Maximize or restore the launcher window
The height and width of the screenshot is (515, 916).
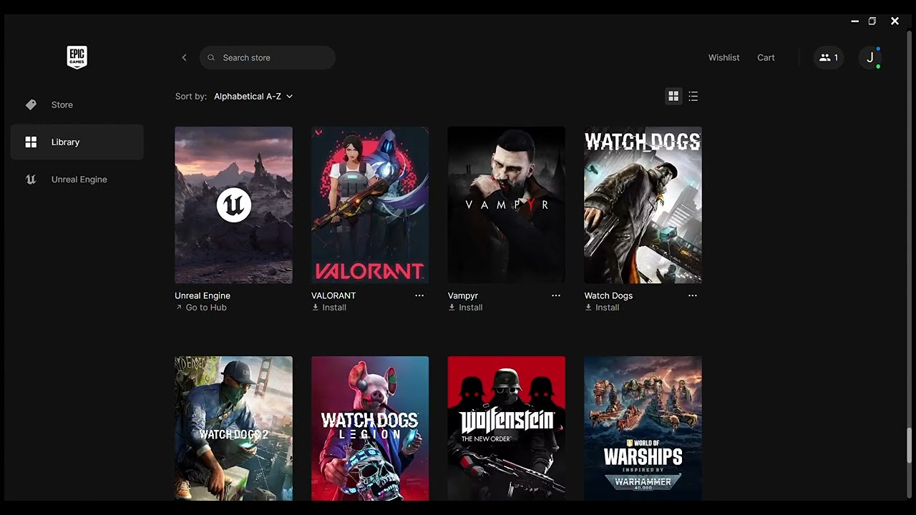click(872, 21)
